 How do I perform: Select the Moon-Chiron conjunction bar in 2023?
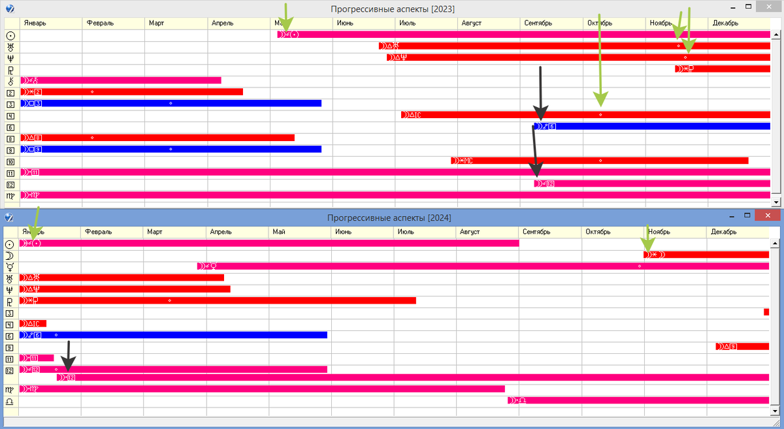[121, 80]
